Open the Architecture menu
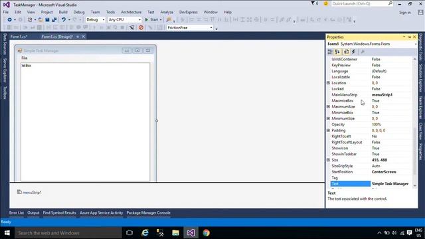425x239 pixels. tap(131, 12)
